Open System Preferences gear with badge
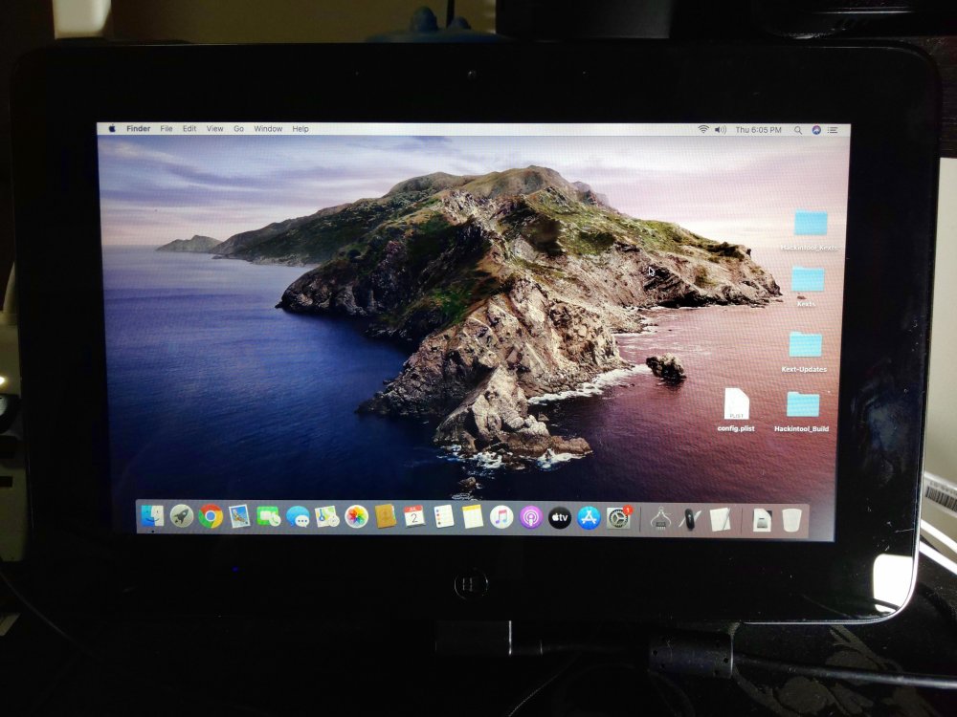The width and height of the screenshot is (957, 717). [x=618, y=517]
